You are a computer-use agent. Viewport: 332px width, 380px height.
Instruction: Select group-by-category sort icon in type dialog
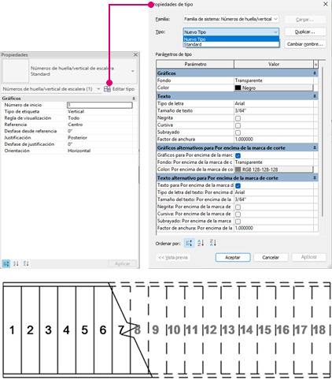pos(189,243)
